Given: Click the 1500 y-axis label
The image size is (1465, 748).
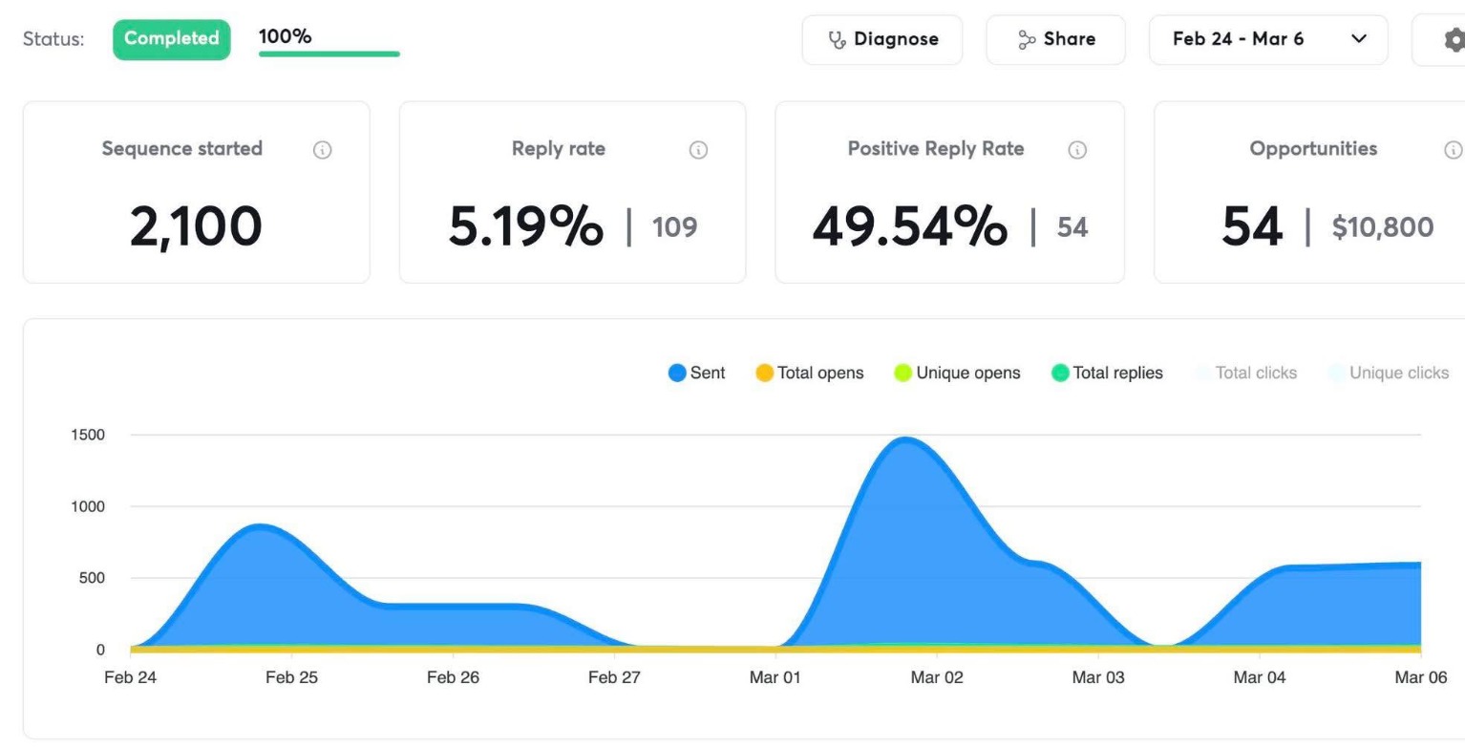Looking at the screenshot, I should (88, 436).
